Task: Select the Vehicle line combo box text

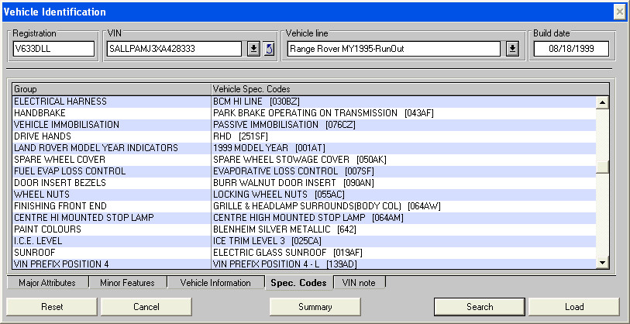Action: [x=394, y=49]
